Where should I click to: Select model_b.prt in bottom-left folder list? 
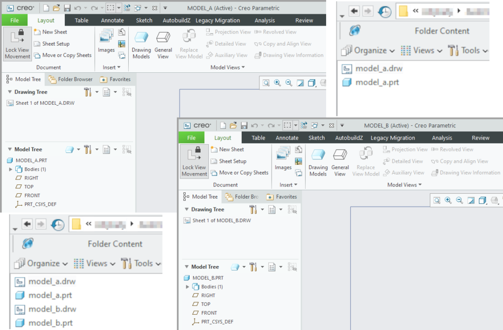[44, 323]
